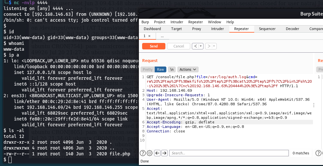Image resolution: width=323 pixels, height=166 pixels.
Task: Select Repeater request tab 1
Action: point(145,36)
